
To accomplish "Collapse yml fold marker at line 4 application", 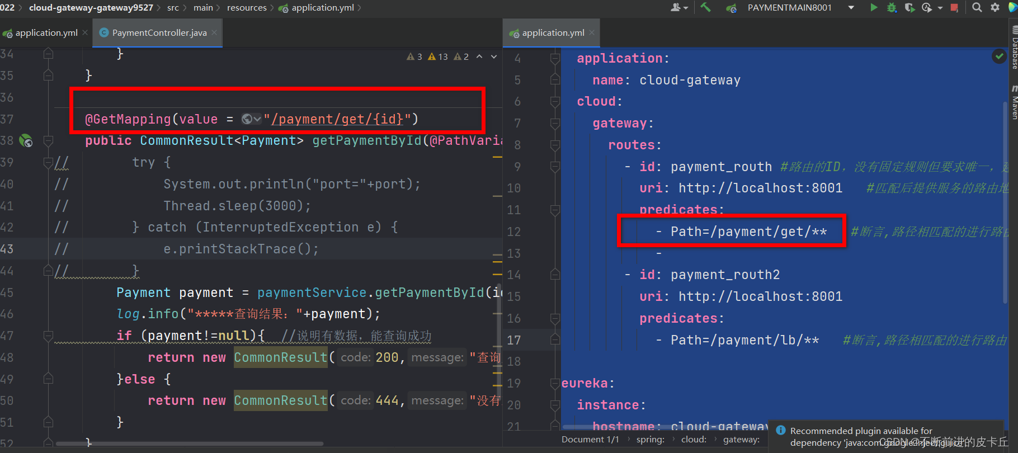I will coord(555,58).
